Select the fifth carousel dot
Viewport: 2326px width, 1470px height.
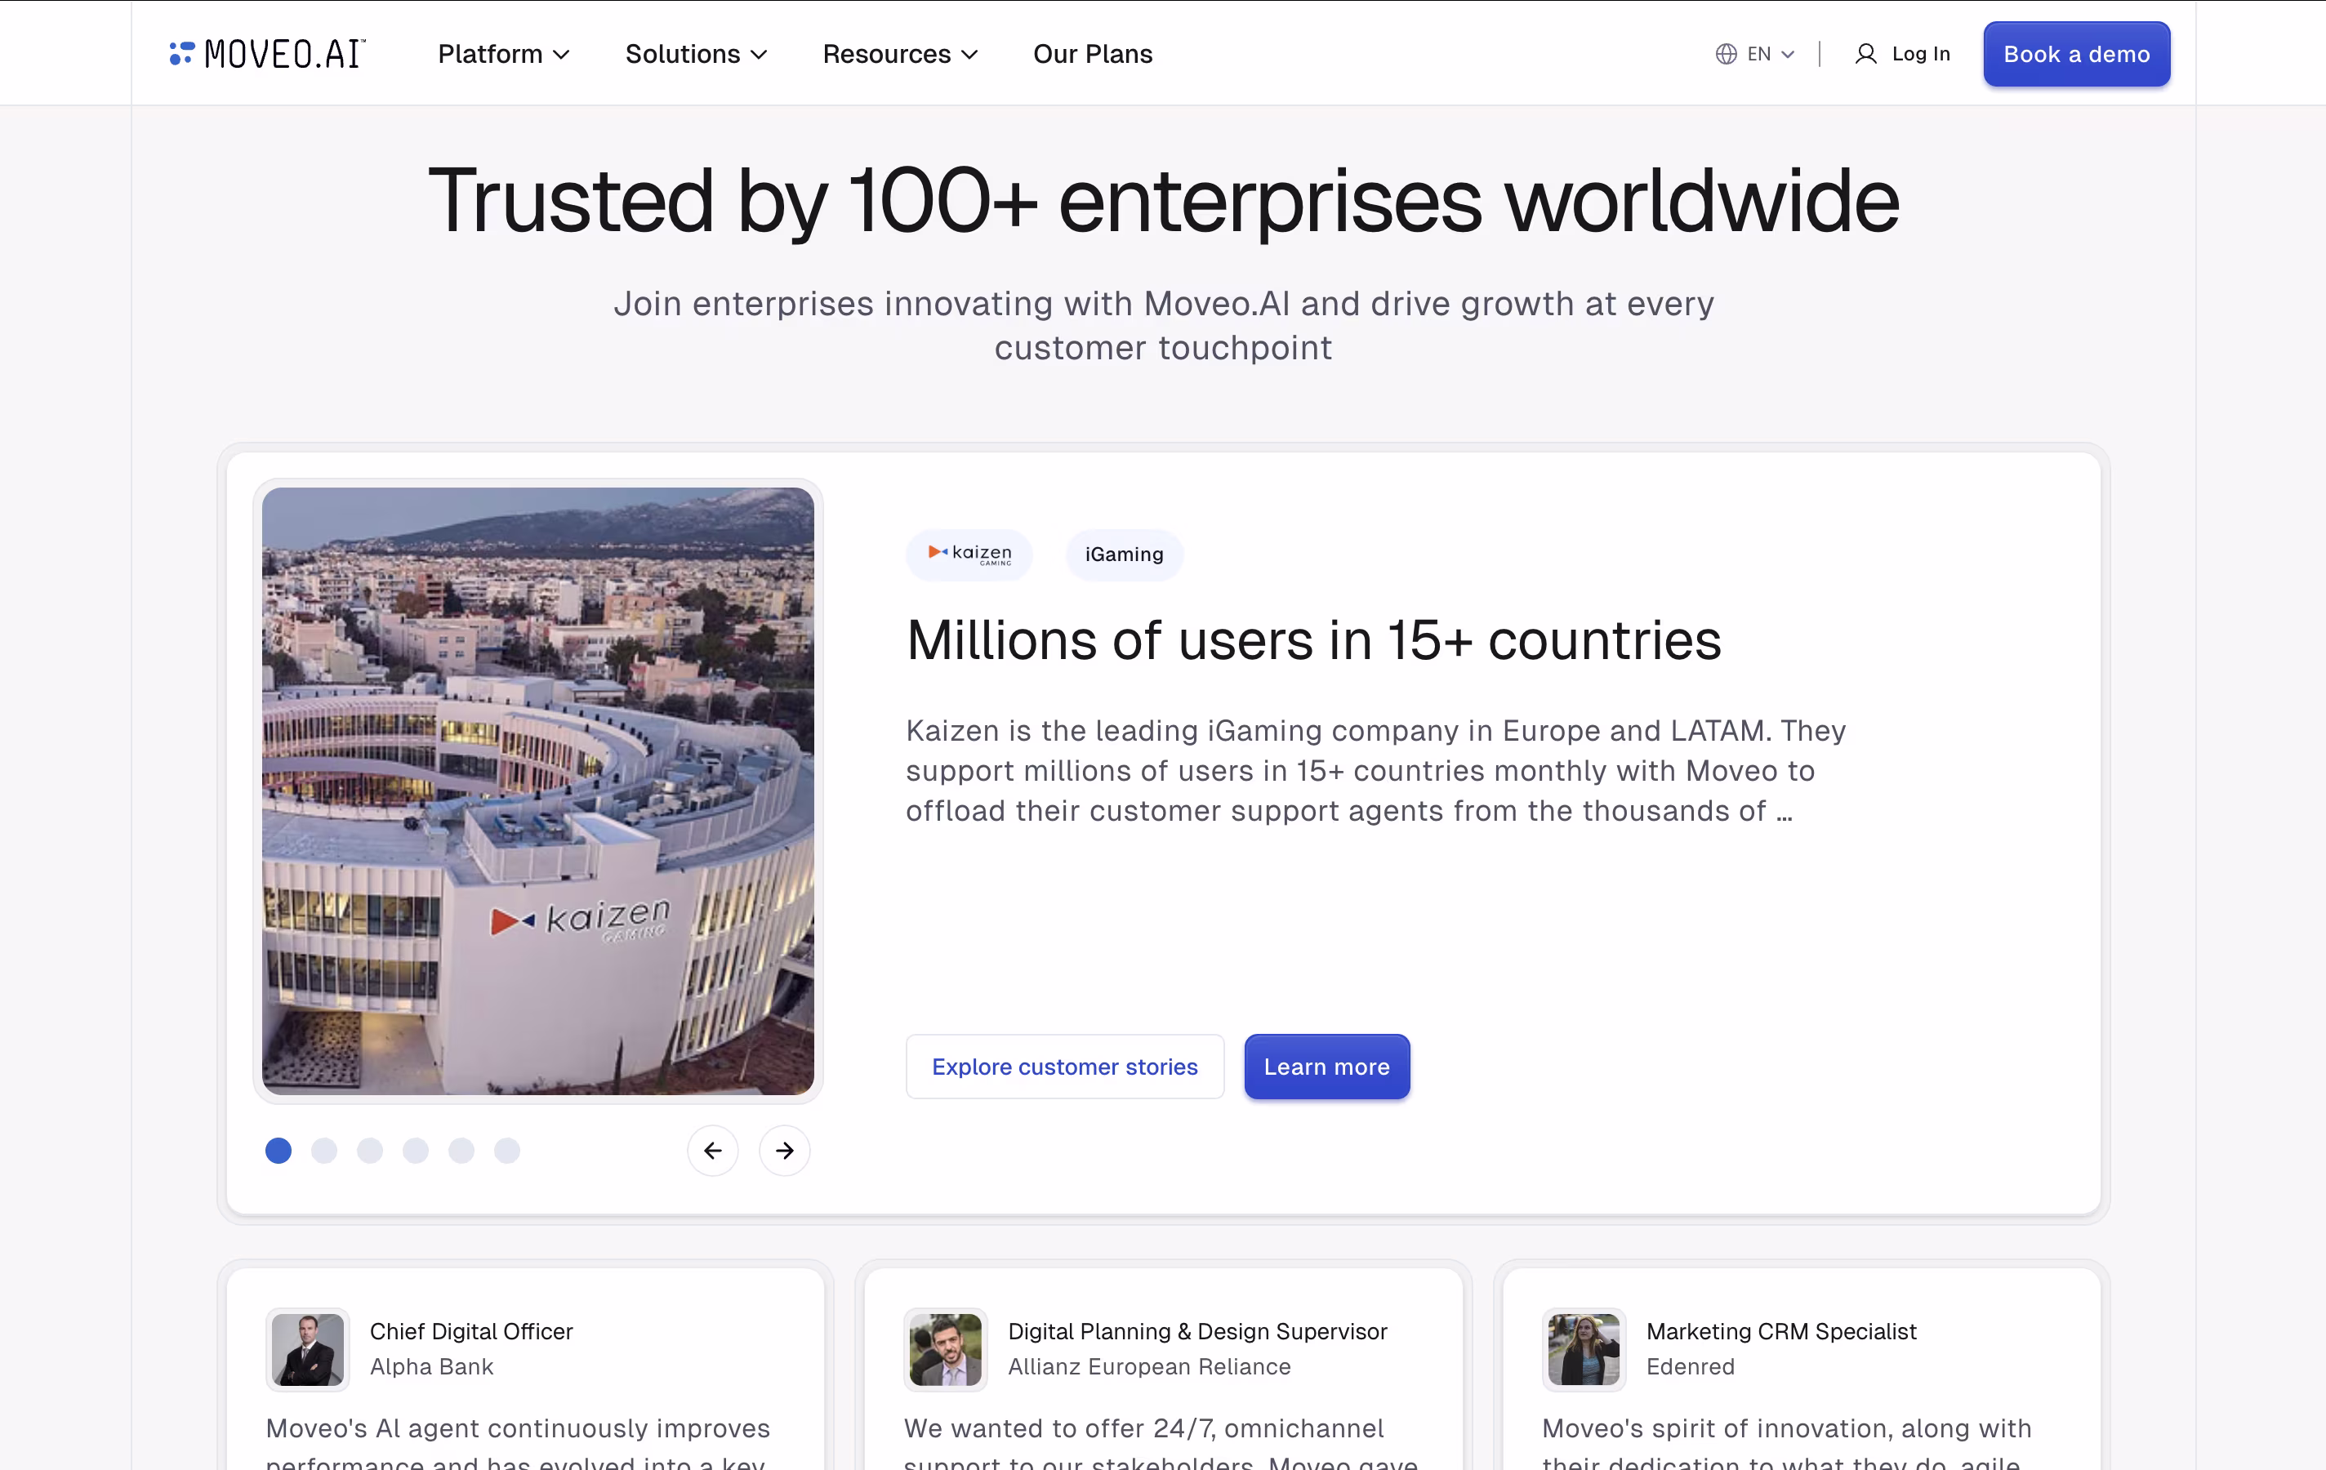pyautogui.click(x=461, y=1151)
